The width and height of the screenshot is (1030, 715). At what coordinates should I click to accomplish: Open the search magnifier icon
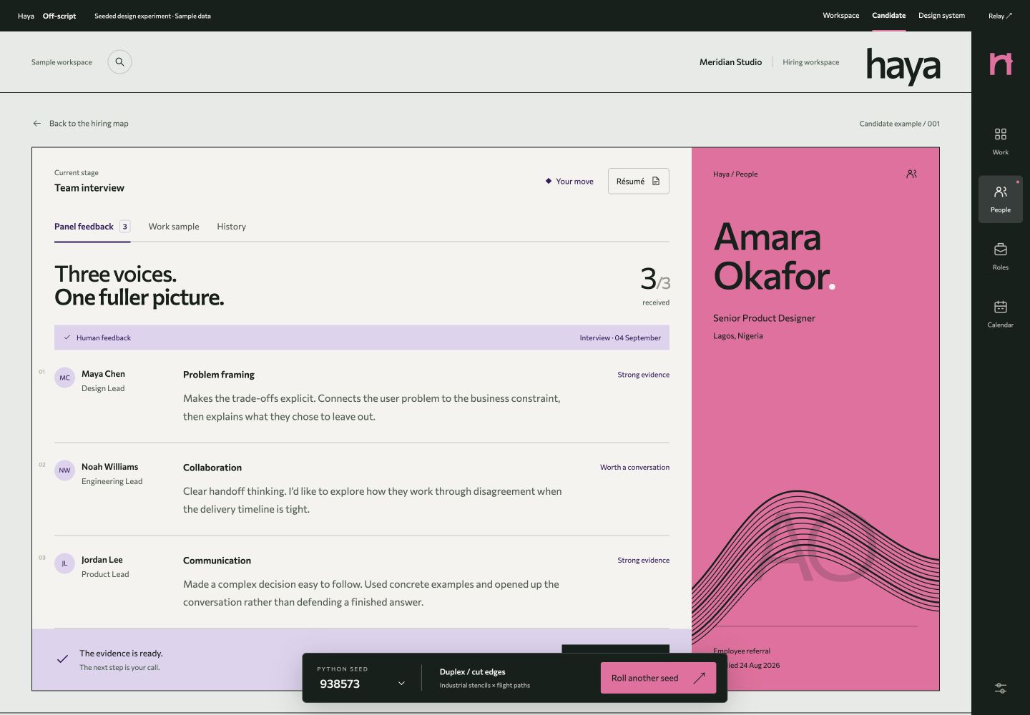click(x=119, y=62)
